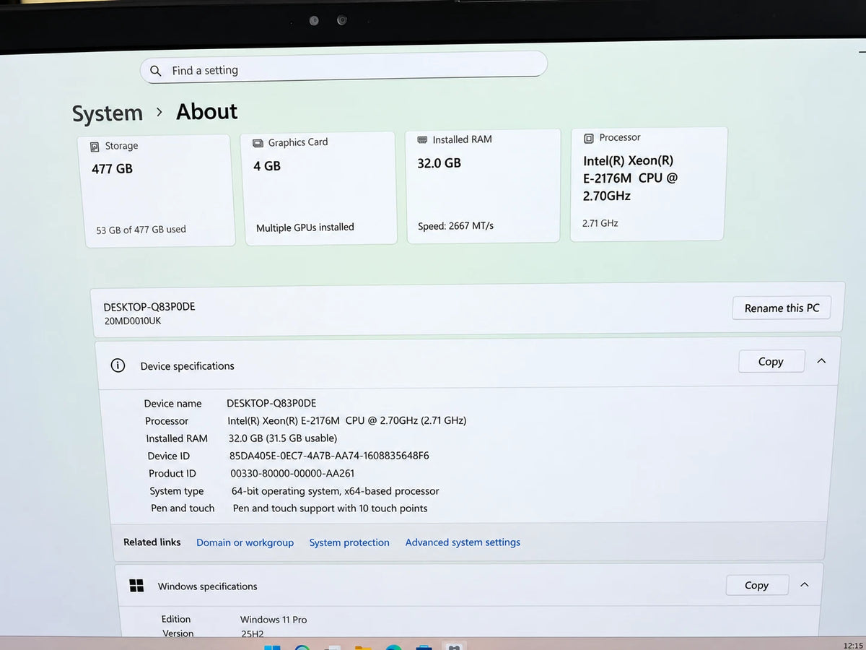
Task: Open the Installed RAM tile
Action: click(x=483, y=186)
